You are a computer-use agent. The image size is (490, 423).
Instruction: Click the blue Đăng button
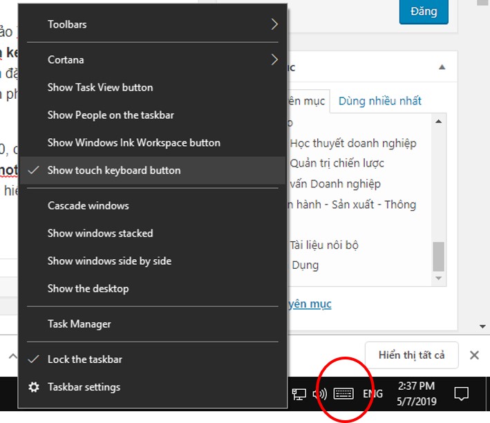click(423, 12)
